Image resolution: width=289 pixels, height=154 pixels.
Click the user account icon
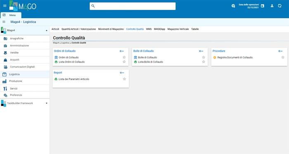click(x=272, y=6)
